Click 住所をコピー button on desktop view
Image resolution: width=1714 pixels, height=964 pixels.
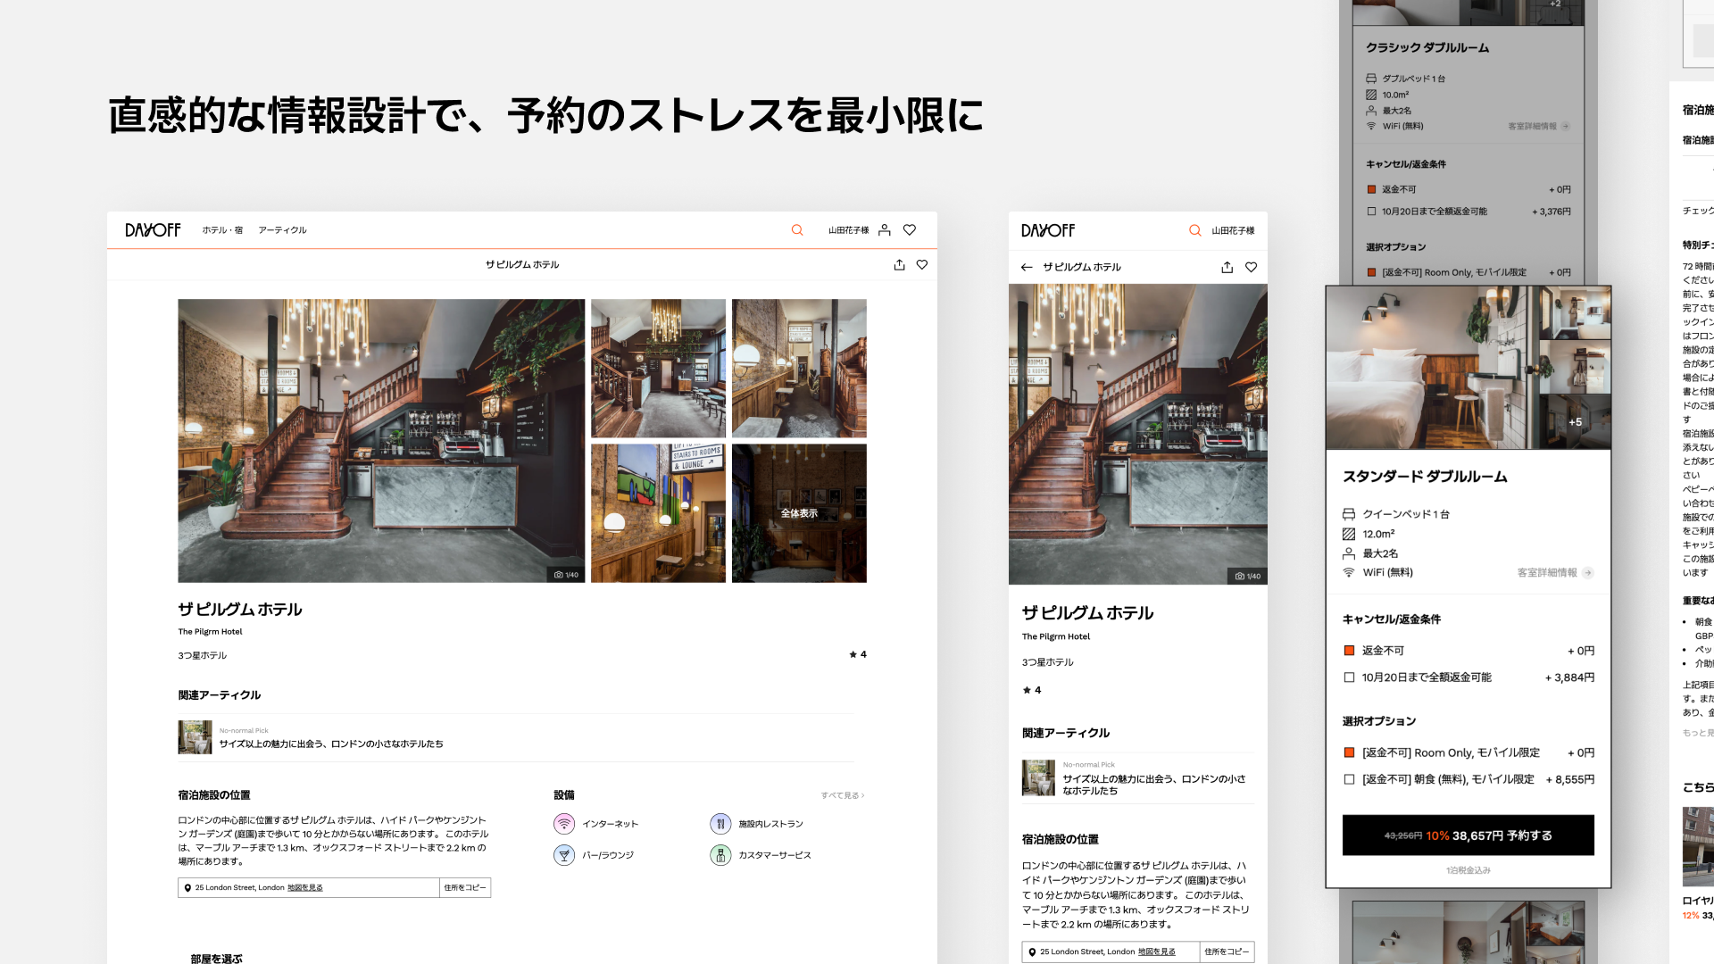click(465, 888)
